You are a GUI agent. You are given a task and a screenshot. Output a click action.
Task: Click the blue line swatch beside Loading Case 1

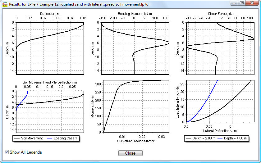[x=49, y=138]
